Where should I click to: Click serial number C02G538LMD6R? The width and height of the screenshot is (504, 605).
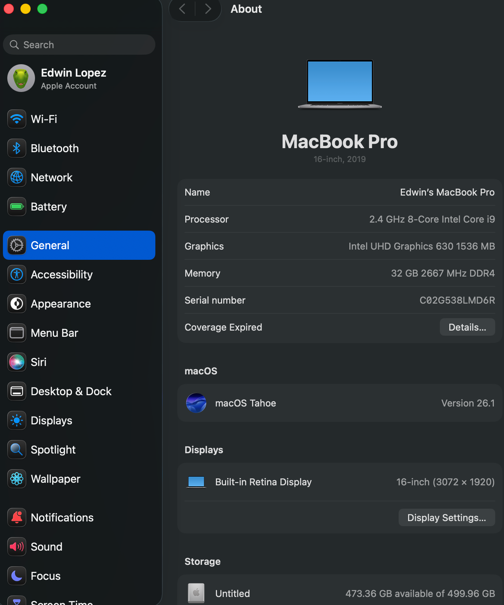pos(457,300)
